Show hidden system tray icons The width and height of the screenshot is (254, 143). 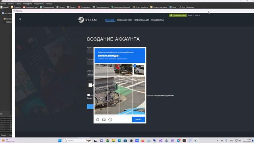point(217,141)
